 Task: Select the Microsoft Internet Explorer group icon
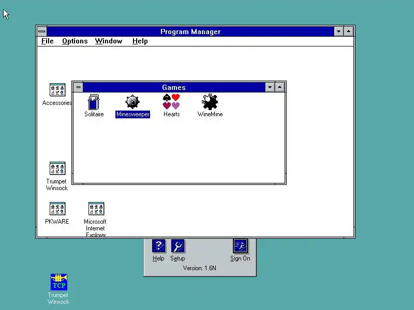click(x=96, y=209)
